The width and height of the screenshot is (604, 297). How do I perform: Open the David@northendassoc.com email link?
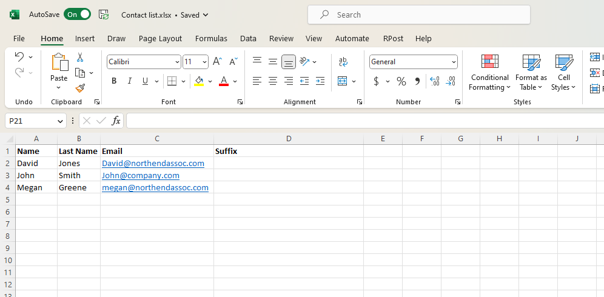[x=153, y=163]
